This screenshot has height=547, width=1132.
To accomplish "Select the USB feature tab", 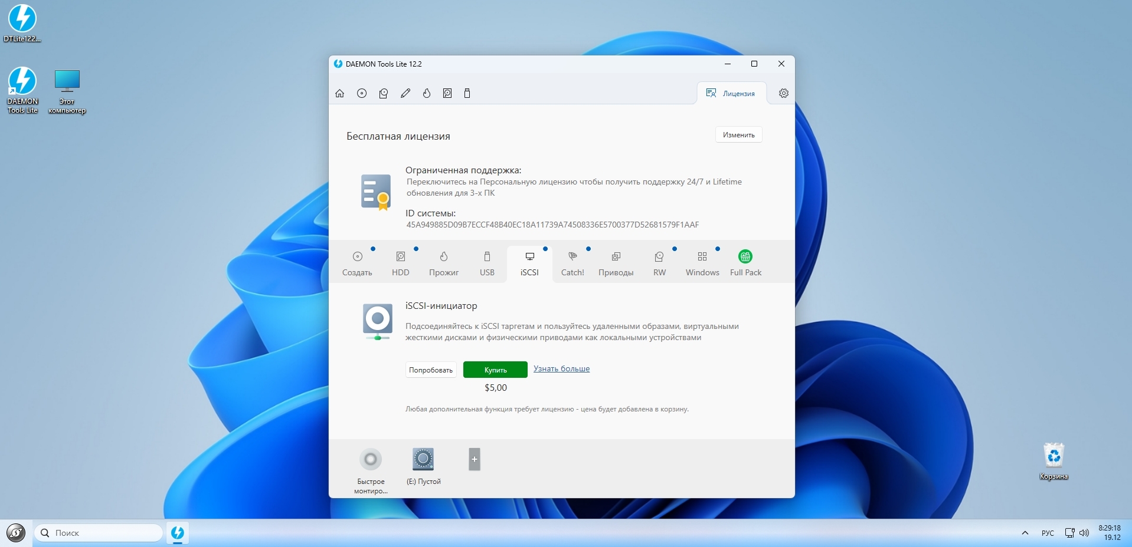I will point(487,263).
